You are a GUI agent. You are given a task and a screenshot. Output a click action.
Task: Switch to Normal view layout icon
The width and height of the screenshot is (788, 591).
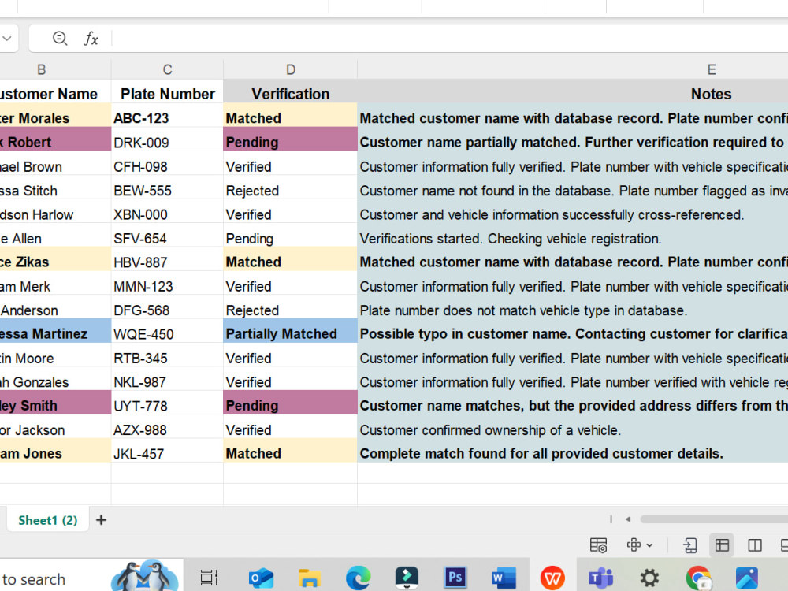point(722,545)
